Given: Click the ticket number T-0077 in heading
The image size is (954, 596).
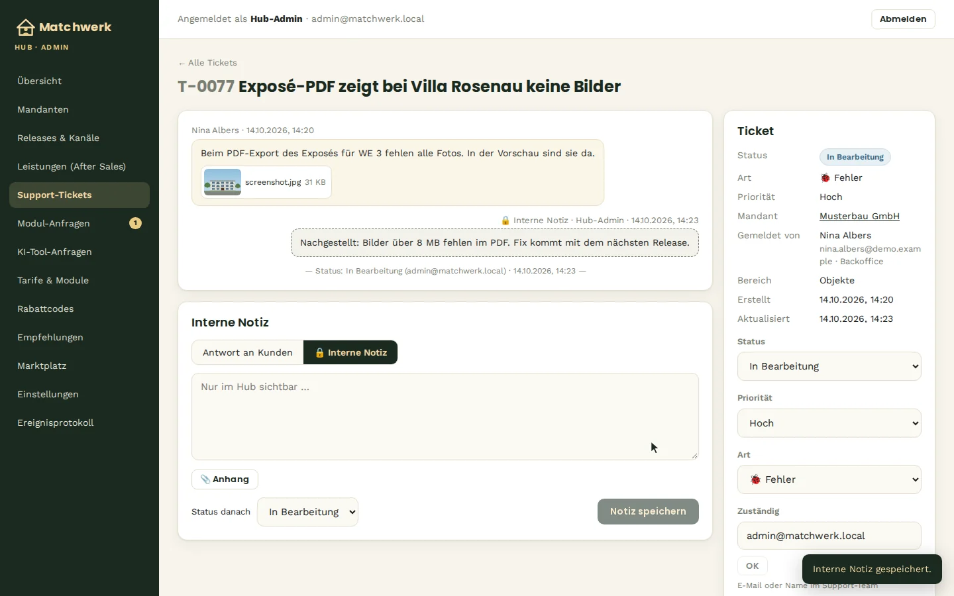Looking at the screenshot, I should [x=206, y=87].
